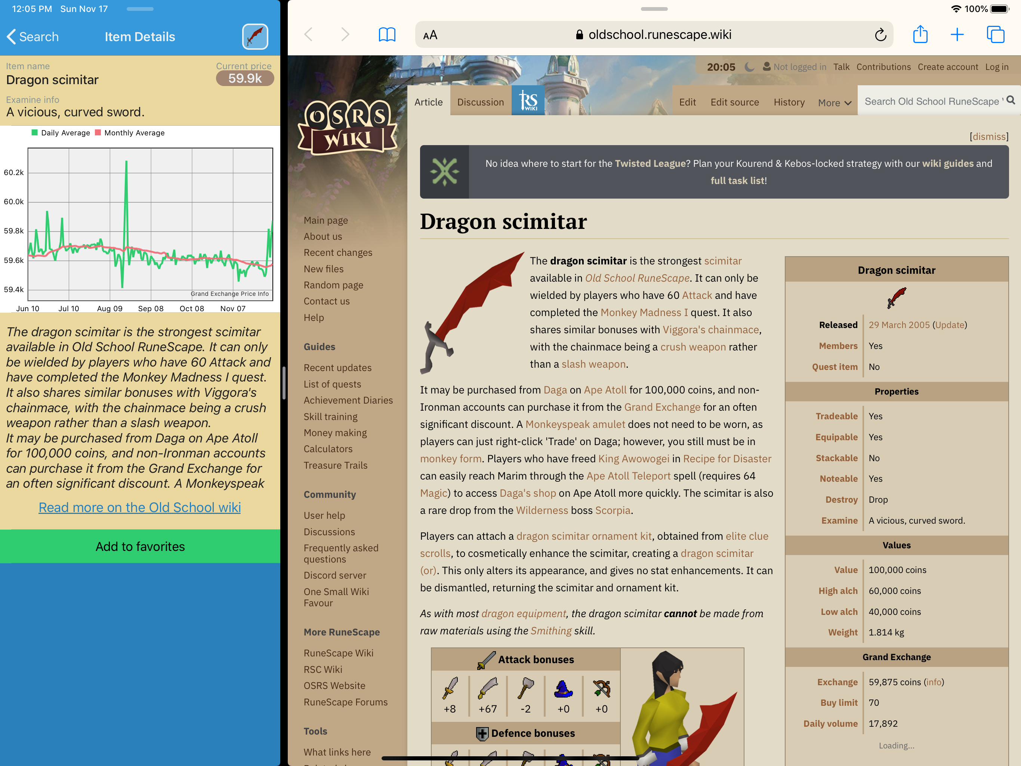Open the Safari share sheet
Screen dimensions: 1021x766
click(x=920, y=34)
